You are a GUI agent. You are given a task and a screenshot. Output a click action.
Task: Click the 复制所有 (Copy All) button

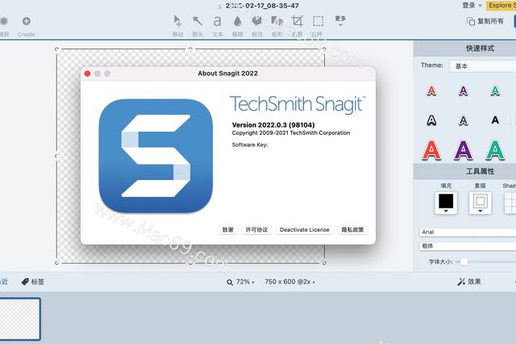coord(485,22)
